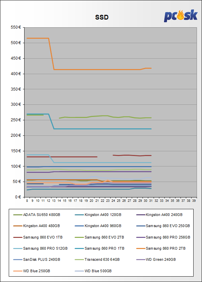
Task: Click the Samsung 860 PRO 512GB color swatch
Action: click(17, 248)
